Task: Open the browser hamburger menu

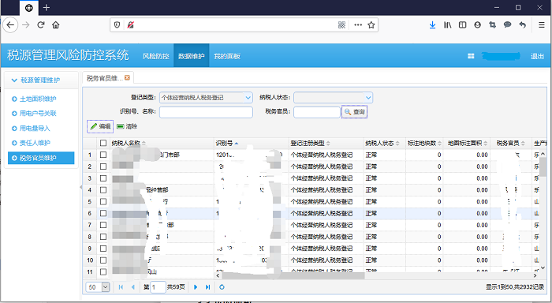Action: coord(542,25)
